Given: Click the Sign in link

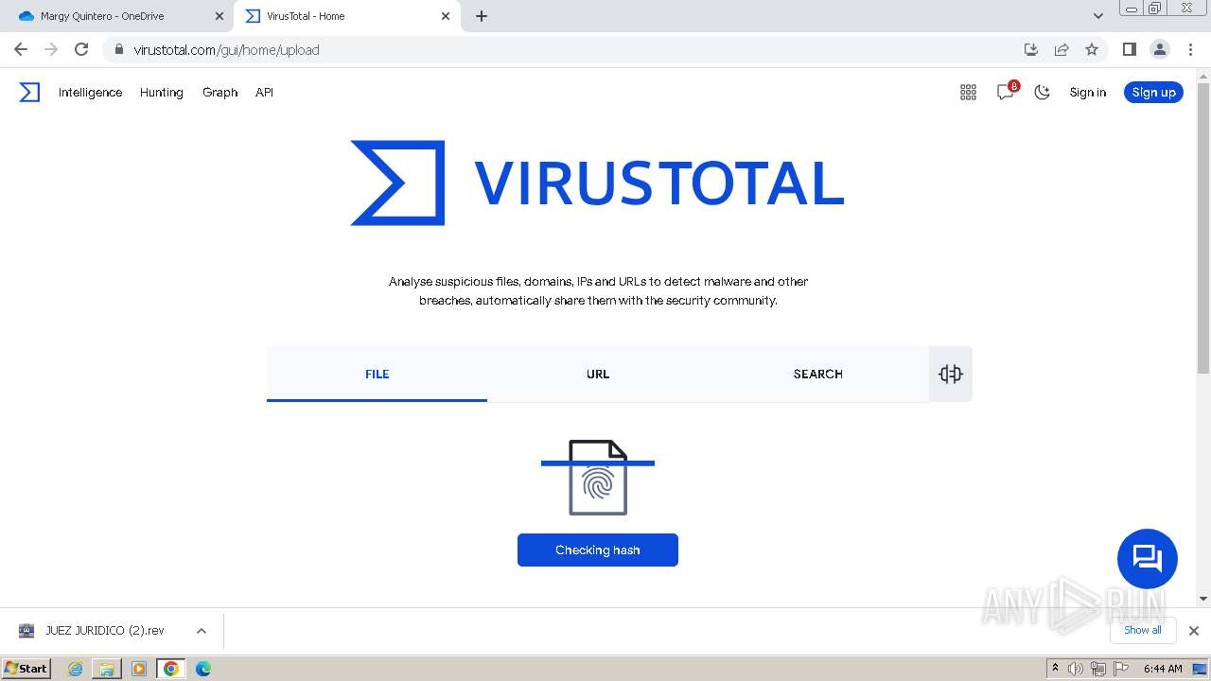Looking at the screenshot, I should pyautogui.click(x=1087, y=92).
